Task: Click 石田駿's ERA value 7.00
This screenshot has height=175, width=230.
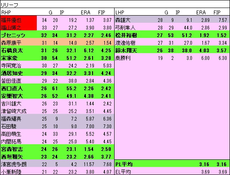Action: click(x=90, y=127)
